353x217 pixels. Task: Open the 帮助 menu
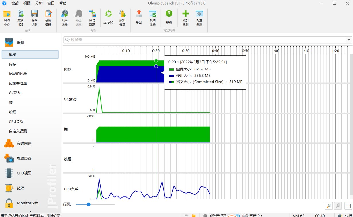pyautogui.click(x=63, y=3)
